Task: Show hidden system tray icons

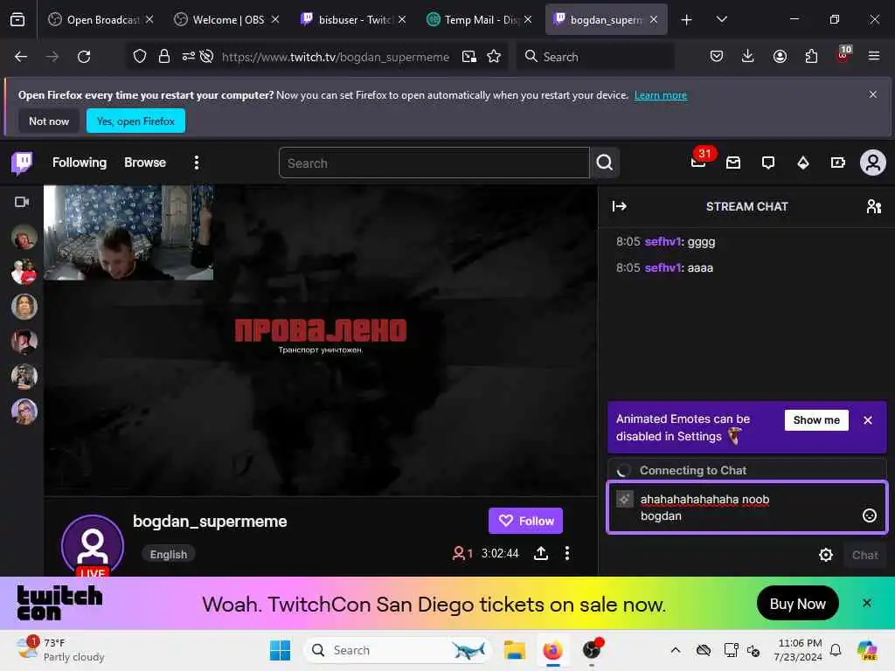Action: [676, 650]
